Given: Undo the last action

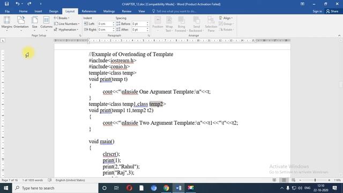Looking at the screenshot, I should point(17,4).
